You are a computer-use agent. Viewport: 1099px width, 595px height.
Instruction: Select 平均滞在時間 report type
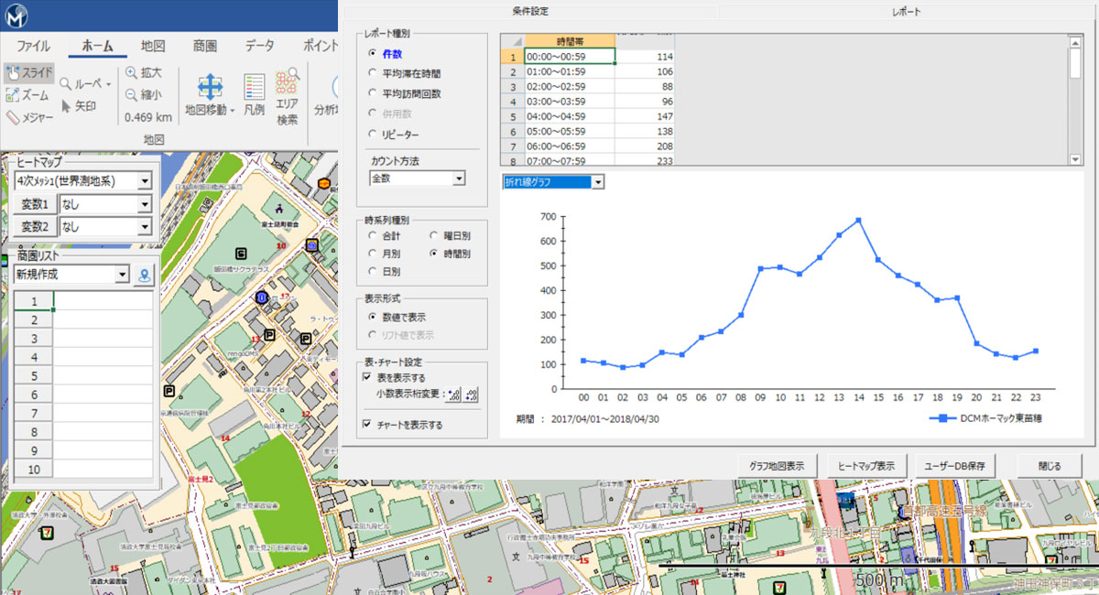(372, 73)
